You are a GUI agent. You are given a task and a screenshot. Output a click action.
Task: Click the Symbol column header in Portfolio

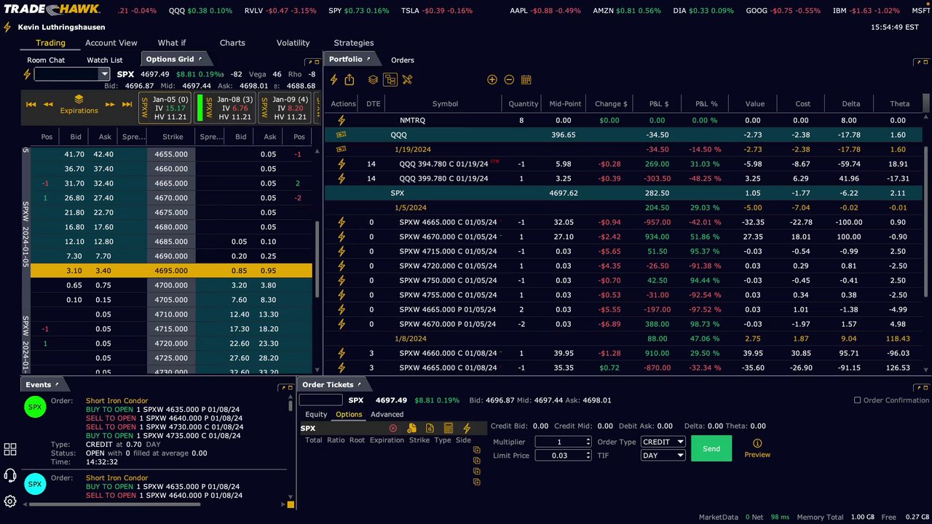coord(445,104)
